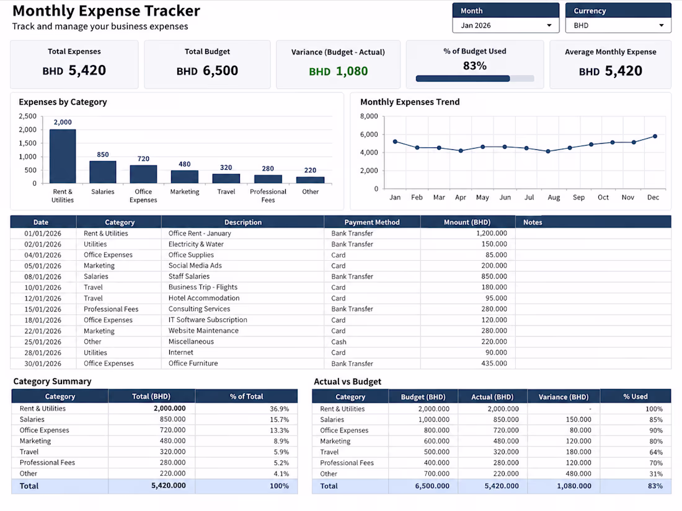Viewport: 682px width, 511px height.
Task: Click the Dec data point on the trend line
Action: pos(655,136)
